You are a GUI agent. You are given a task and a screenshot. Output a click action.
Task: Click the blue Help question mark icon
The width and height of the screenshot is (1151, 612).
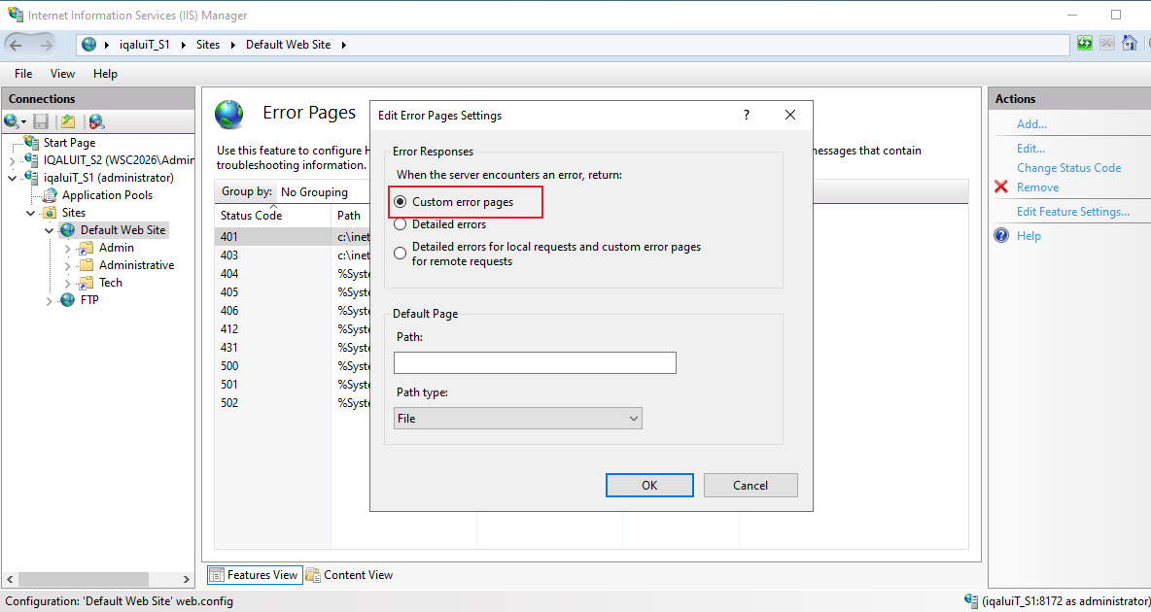tap(1001, 235)
